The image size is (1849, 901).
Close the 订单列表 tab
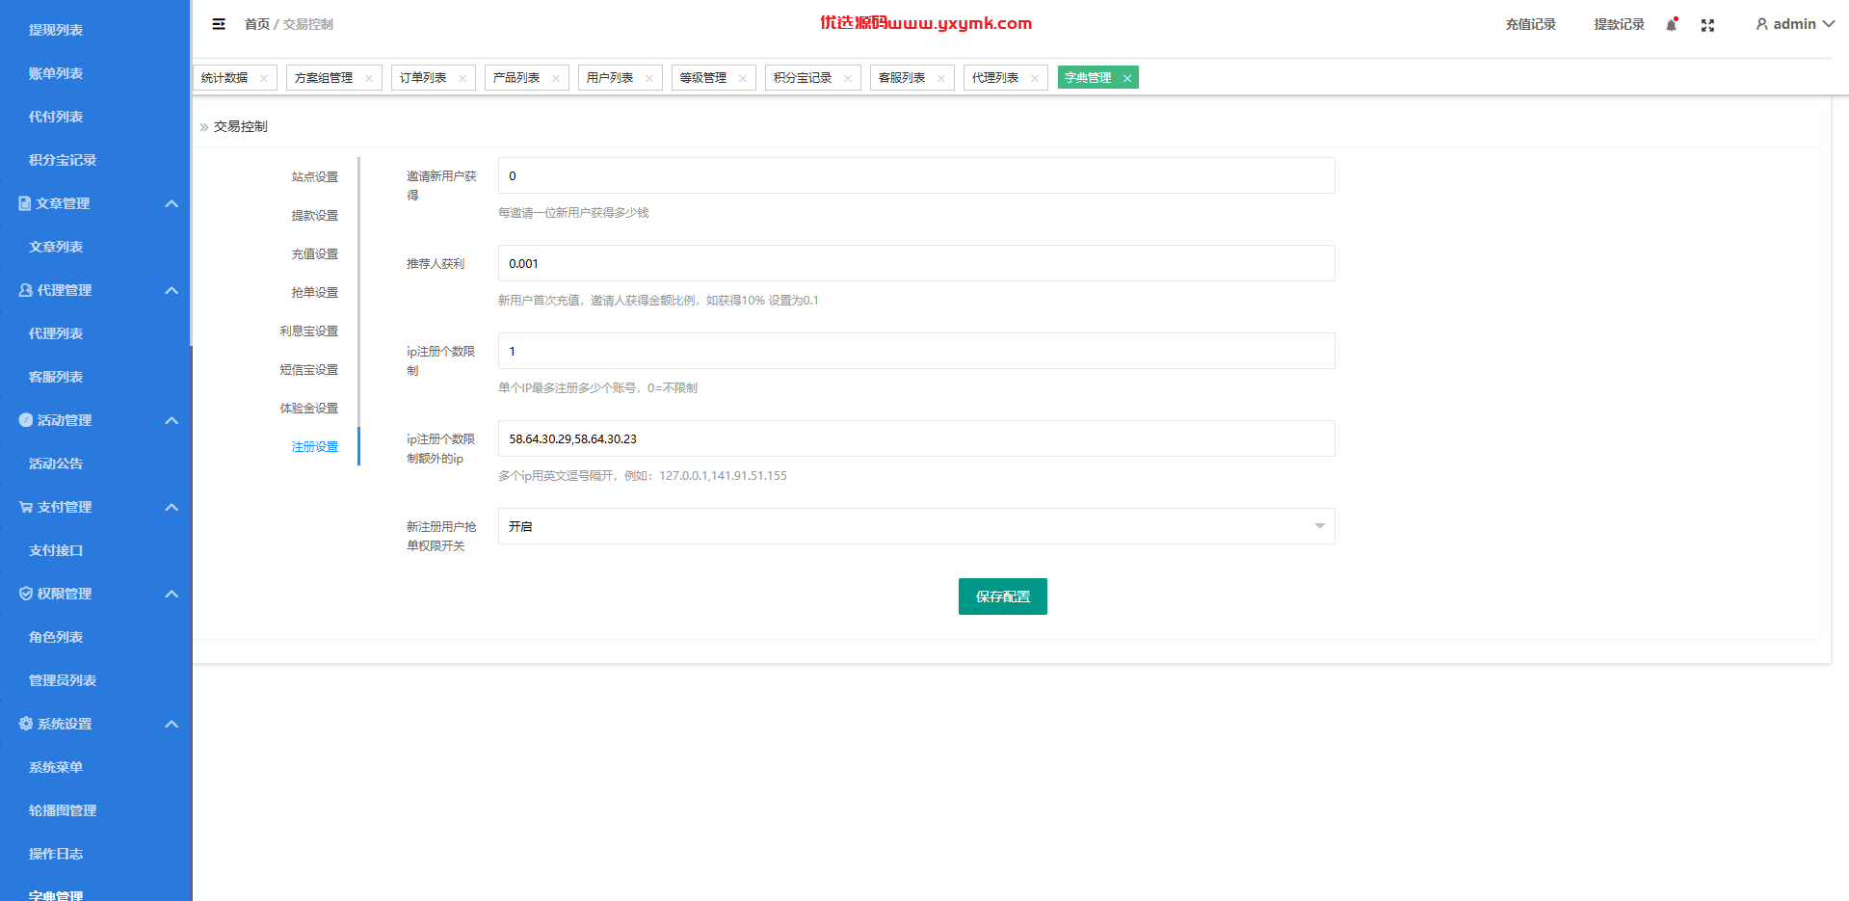[x=462, y=78]
